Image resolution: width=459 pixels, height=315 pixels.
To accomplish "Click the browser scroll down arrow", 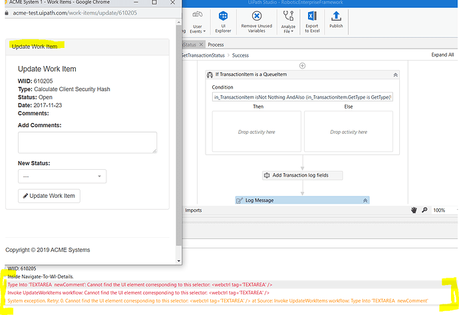I will pos(178,261).
